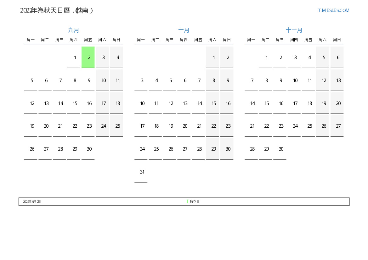Click the 独立日 holiday label in legend
This screenshot has height=260, width=368.
pos(195,202)
